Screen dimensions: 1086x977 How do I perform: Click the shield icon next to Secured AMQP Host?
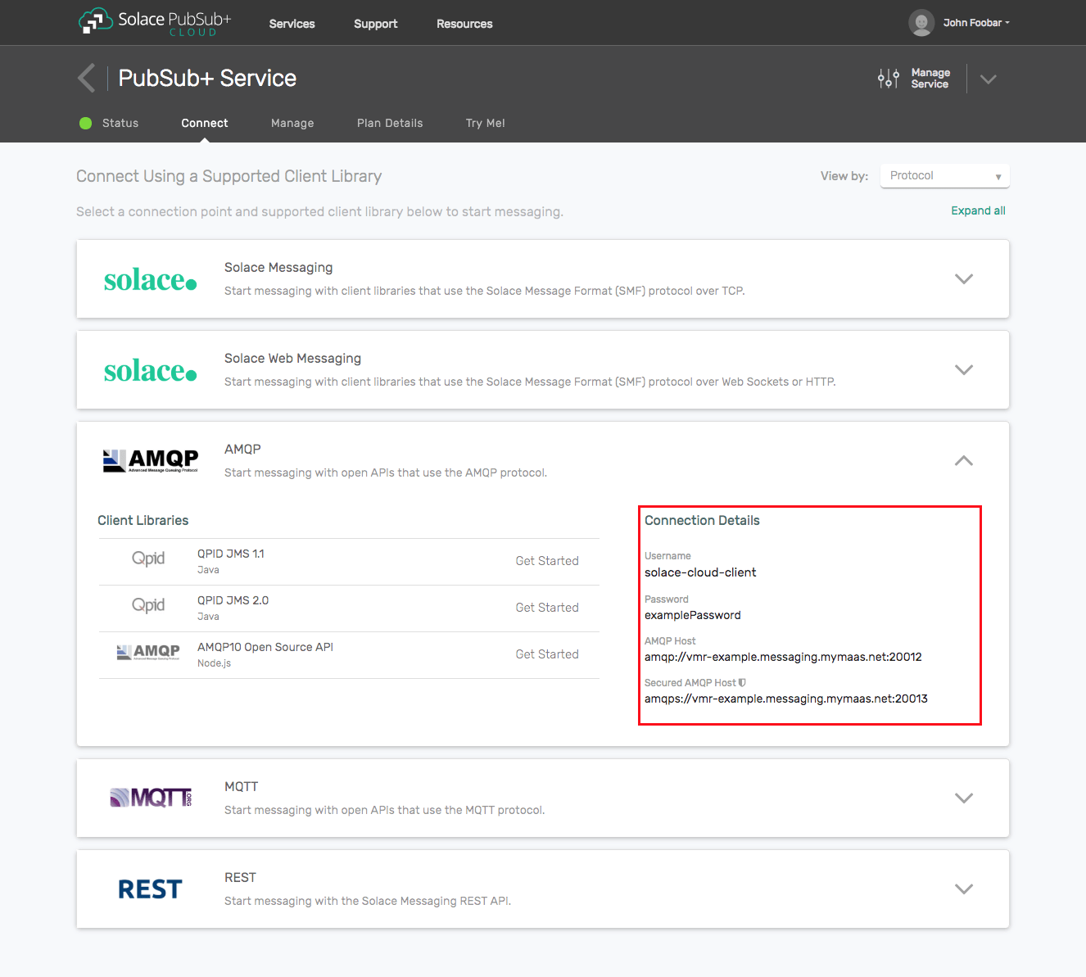pyautogui.click(x=742, y=683)
